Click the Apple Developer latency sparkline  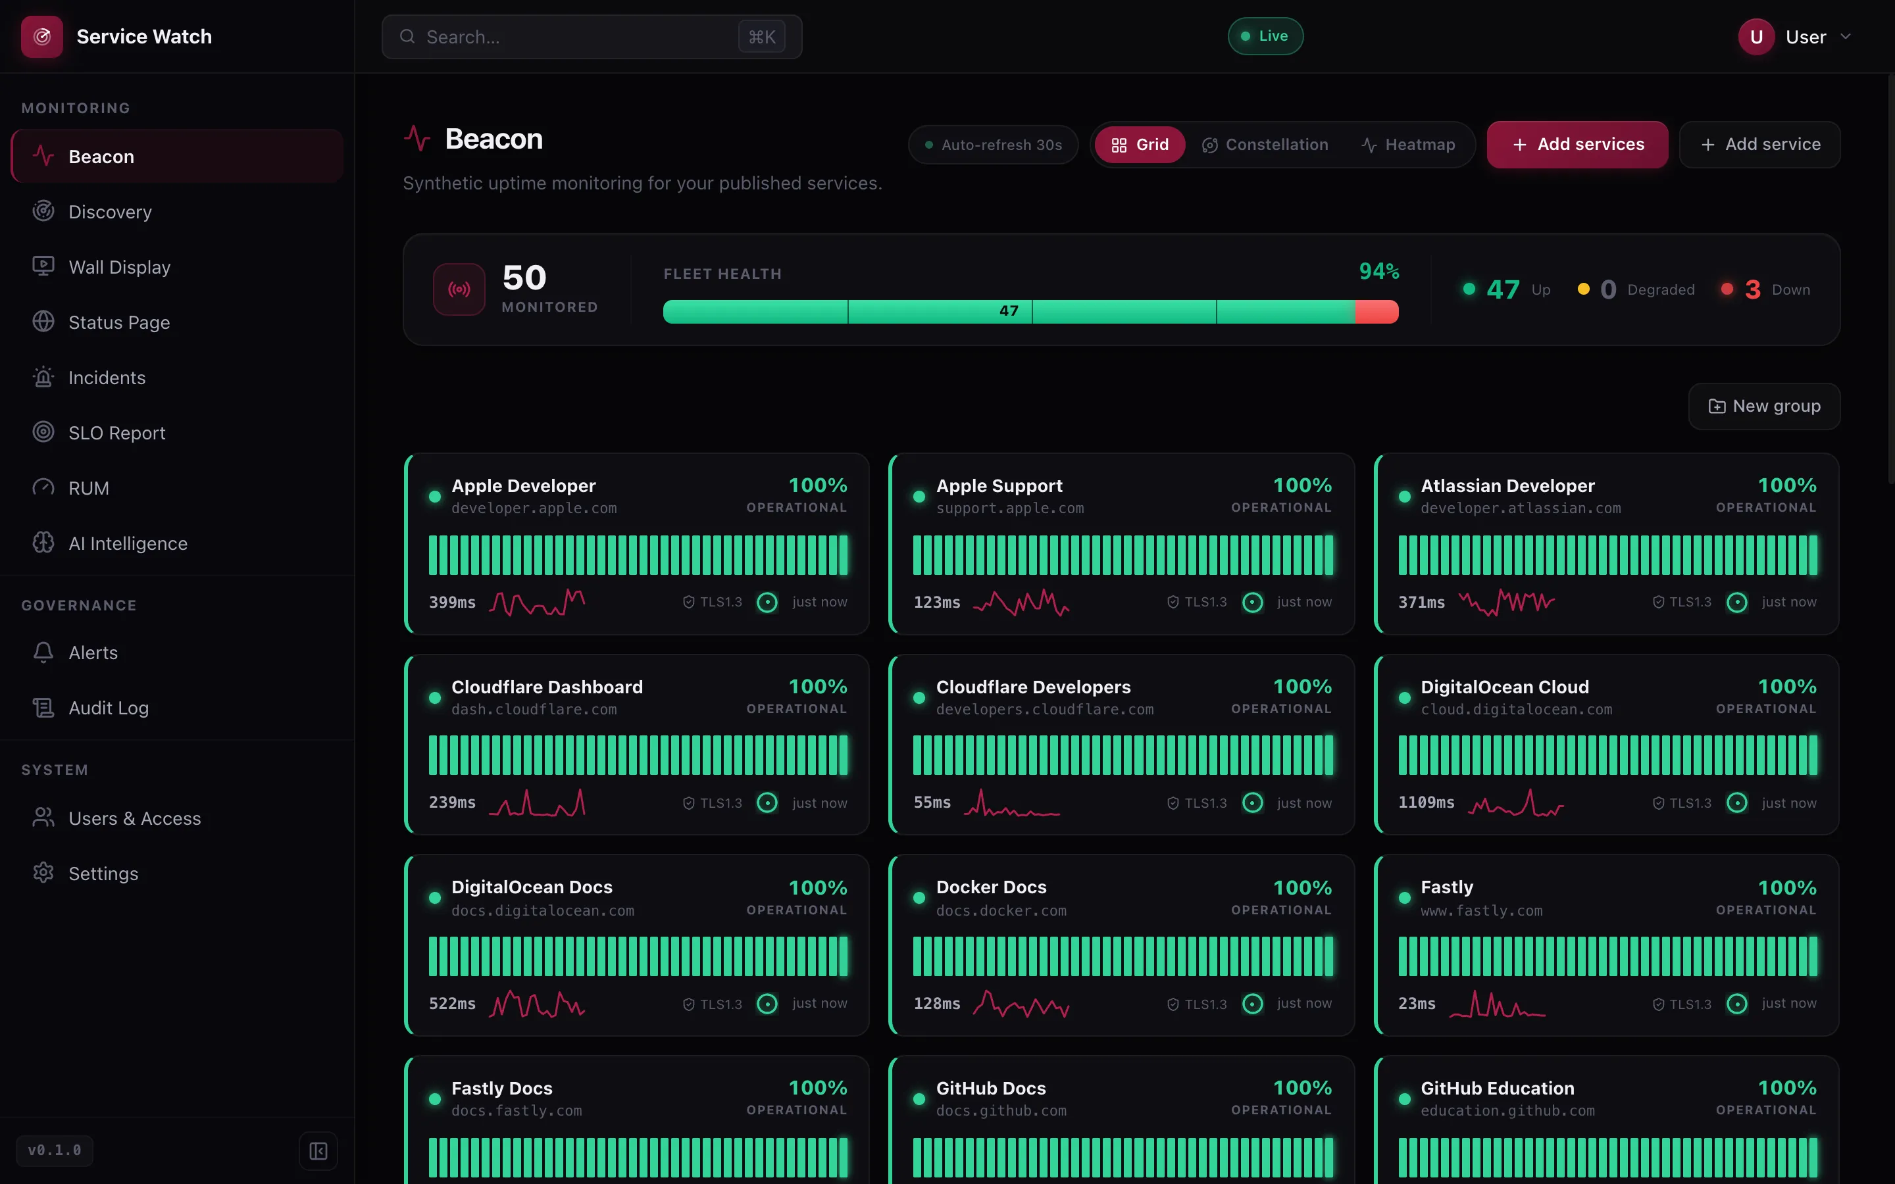(x=537, y=602)
